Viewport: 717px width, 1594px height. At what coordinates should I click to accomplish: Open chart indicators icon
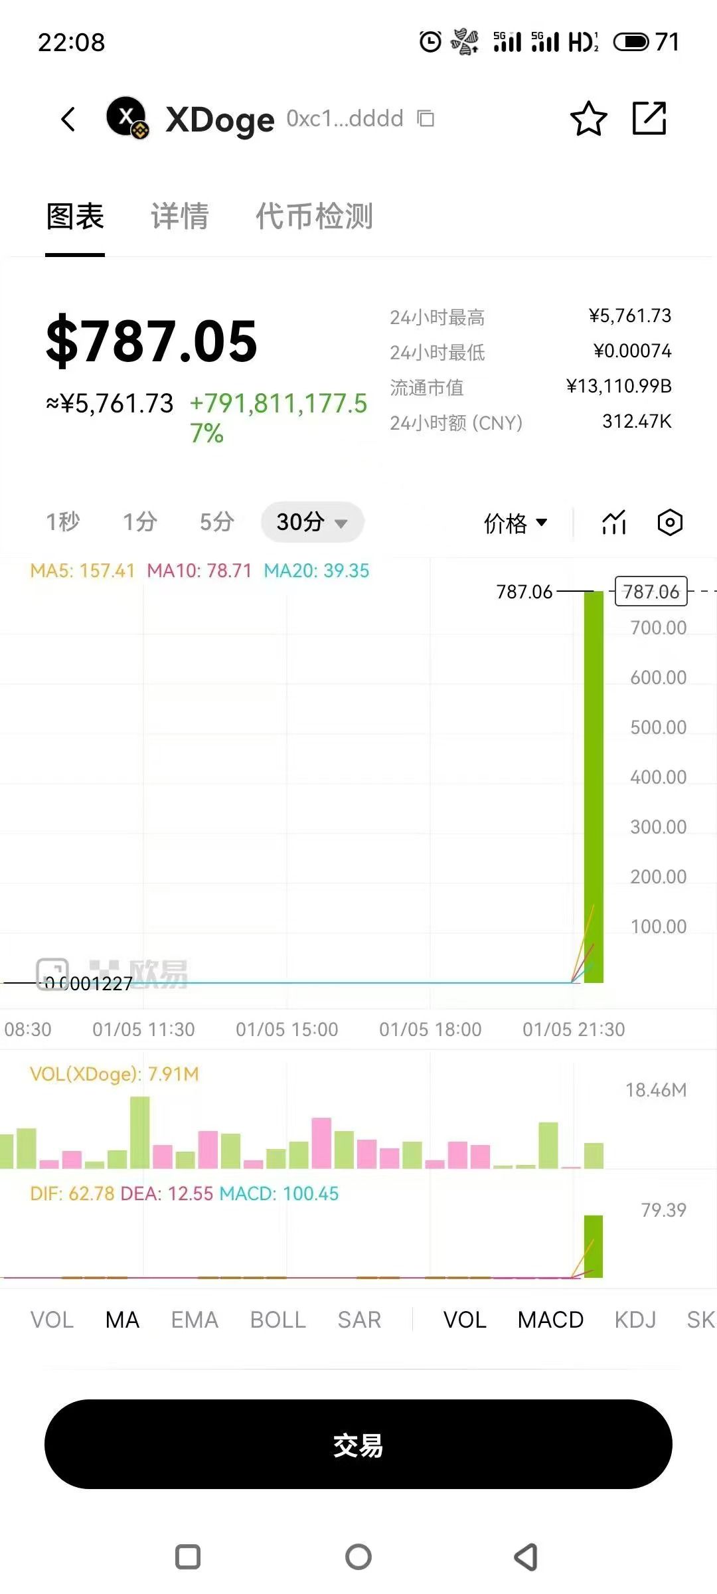614,523
